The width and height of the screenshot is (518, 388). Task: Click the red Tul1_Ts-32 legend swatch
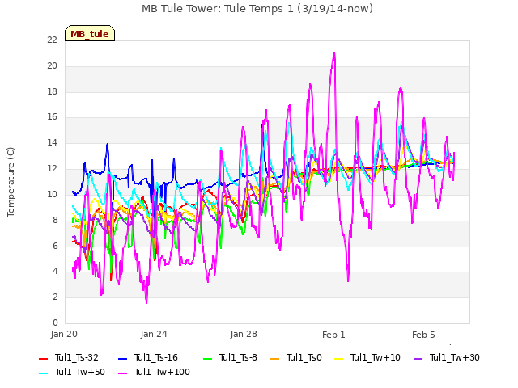(43, 358)
